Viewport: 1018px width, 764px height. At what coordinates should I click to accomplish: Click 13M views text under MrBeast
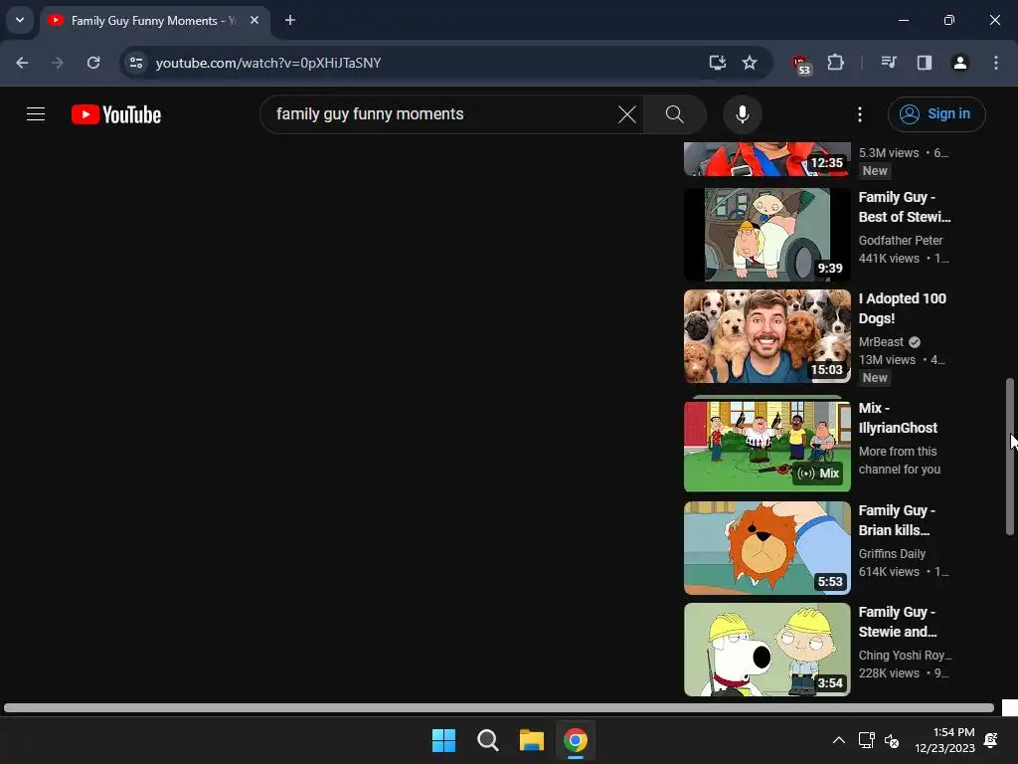(x=887, y=360)
